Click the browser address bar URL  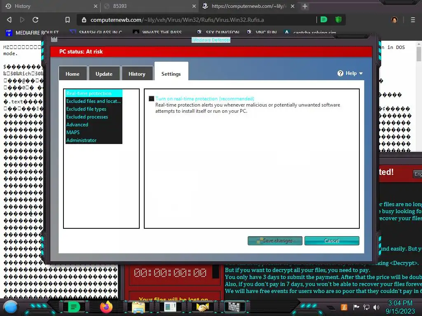177,20
